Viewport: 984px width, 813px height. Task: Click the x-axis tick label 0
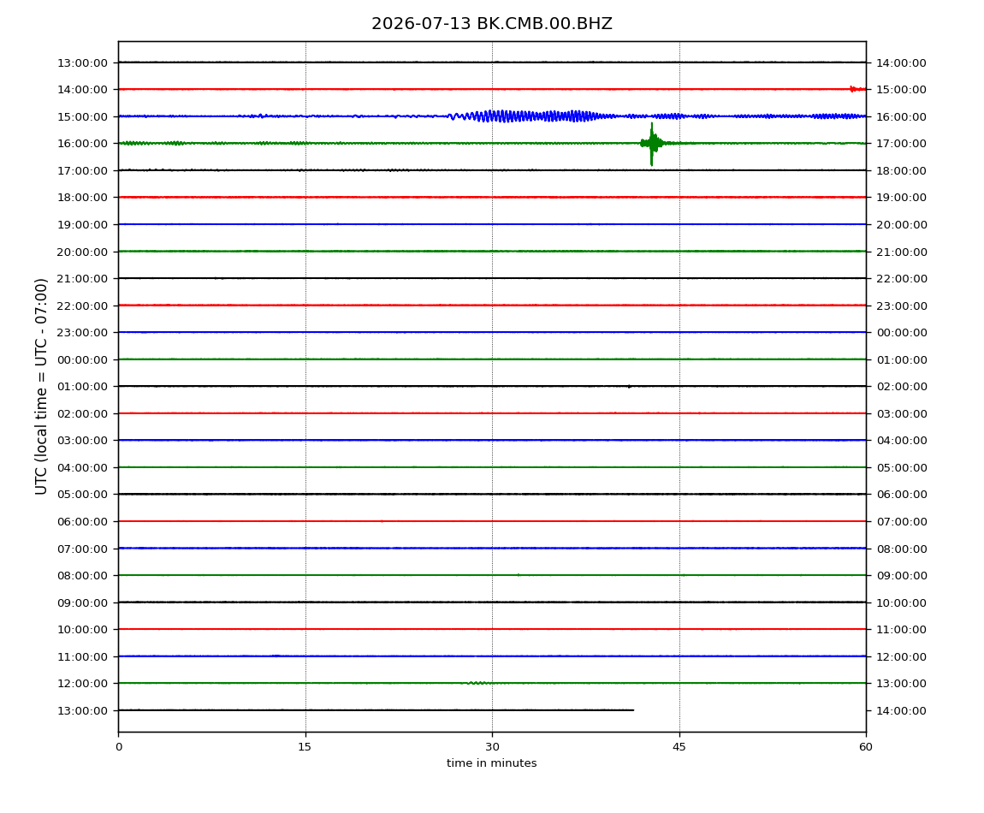[x=119, y=747]
